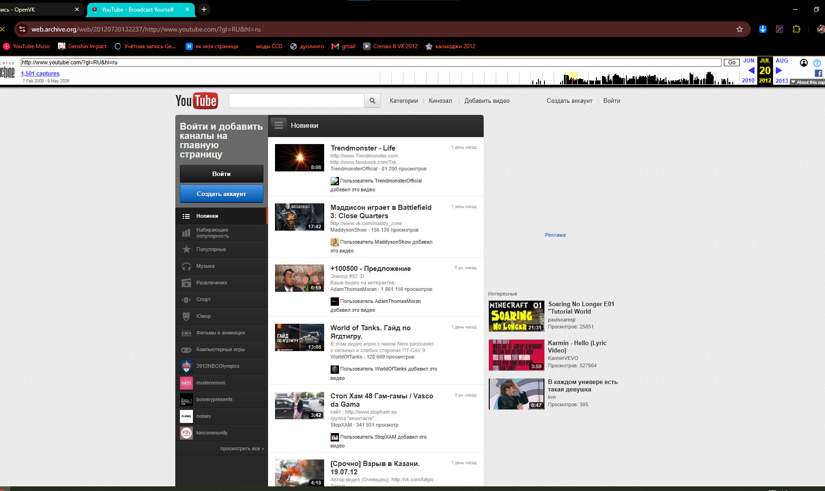Click the blue Создать аккаунт button
The width and height of the screenshot is (825, 491).
222,194
